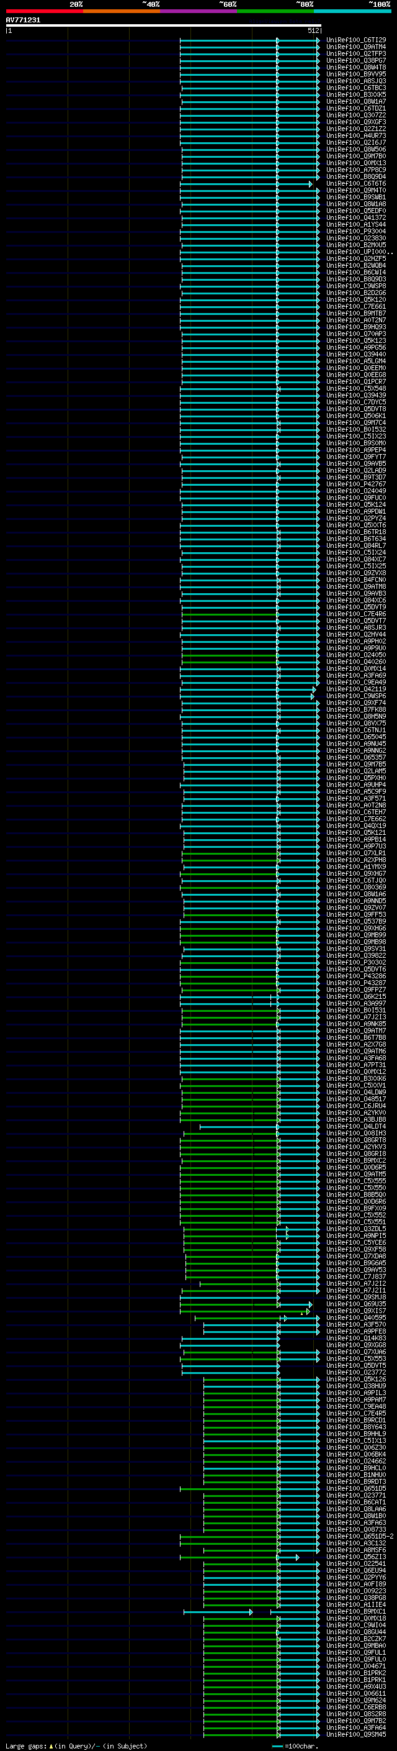
Task: Open hit UniRef100_Q8W4T8
Action: (x=356, y=67)
